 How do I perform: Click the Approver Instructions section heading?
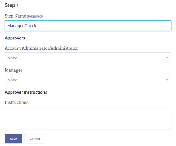[26, 92]
